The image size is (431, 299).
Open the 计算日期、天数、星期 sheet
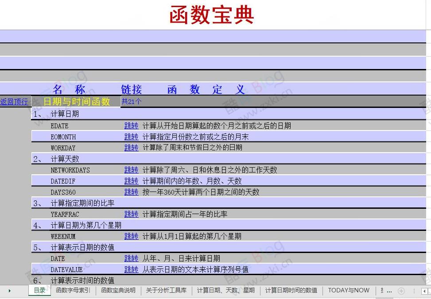pos(225,291)
